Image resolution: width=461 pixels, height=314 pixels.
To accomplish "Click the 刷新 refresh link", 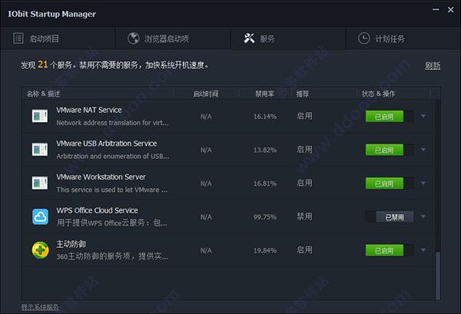I will click(433, 65).
